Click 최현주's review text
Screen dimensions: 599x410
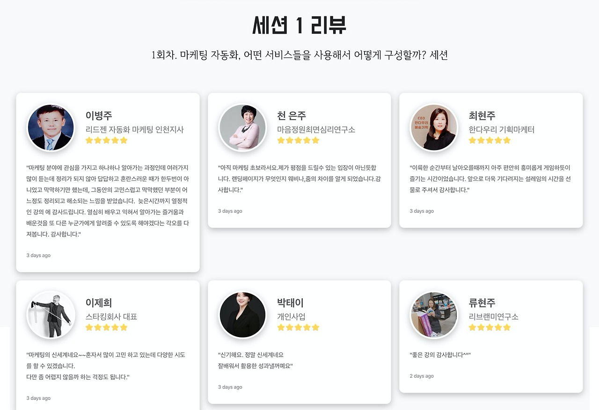[490, 179]
